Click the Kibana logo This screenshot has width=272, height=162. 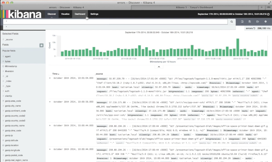[x=21, y=14]
